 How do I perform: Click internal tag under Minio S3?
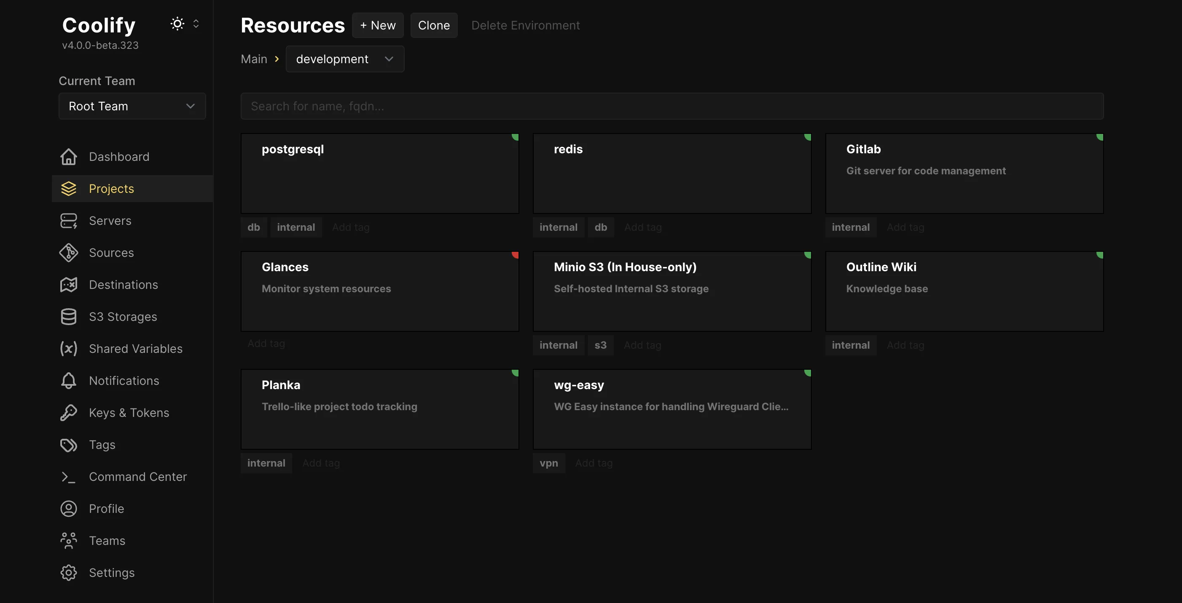click(559, 345)
